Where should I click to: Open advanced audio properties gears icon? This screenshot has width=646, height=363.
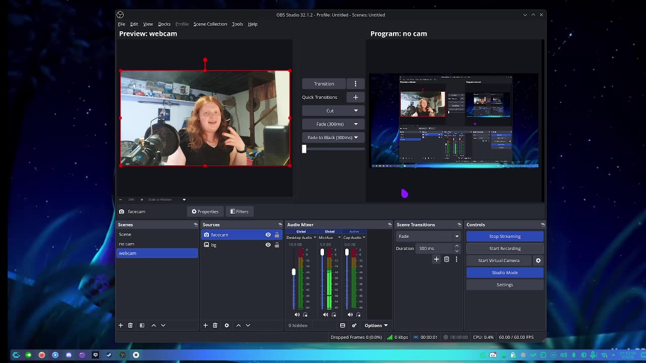click(x=354, y=325)
